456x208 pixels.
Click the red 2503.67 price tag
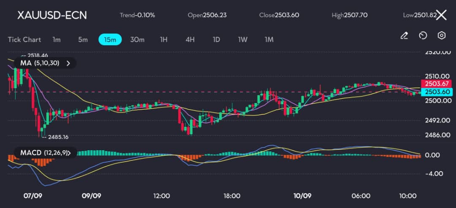437,84
